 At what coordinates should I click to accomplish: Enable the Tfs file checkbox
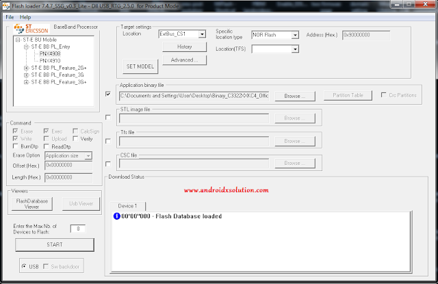point(108,141)
